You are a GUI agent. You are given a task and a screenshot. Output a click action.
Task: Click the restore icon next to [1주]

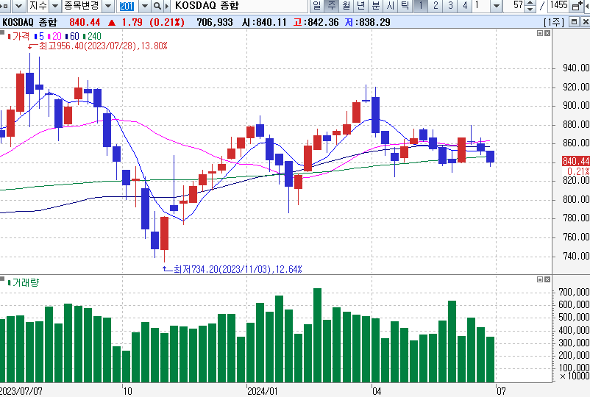tap(574, 22)
